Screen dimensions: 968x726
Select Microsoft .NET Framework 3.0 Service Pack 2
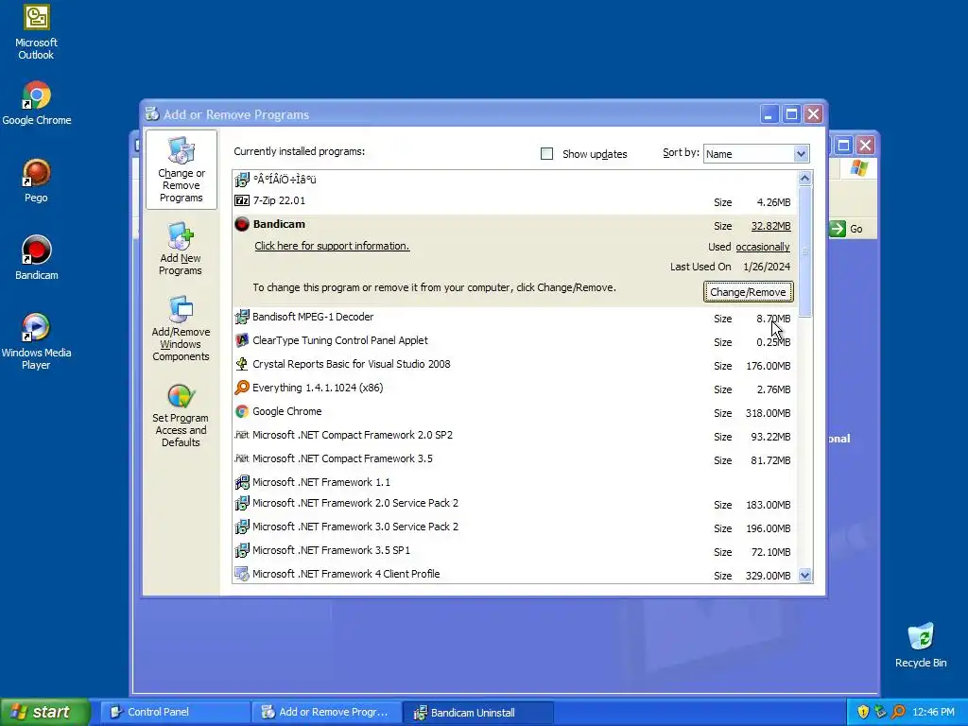(x=513, y=527)
